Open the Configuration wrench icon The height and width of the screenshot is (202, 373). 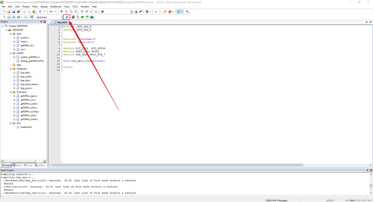187,12
